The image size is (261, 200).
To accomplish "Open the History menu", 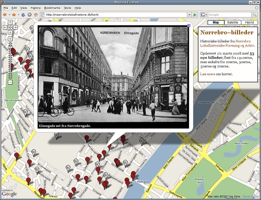I will [35, 8].
